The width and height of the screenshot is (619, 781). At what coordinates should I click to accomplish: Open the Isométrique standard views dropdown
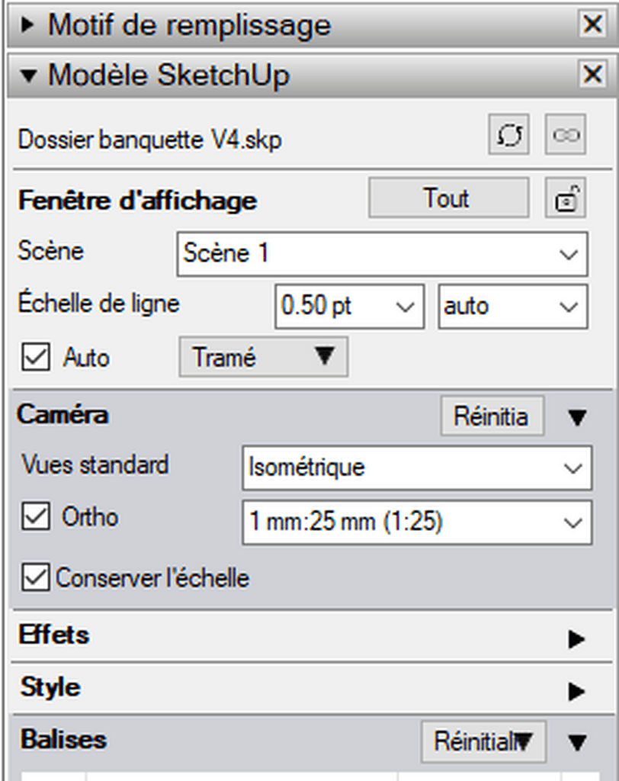pos(417,468)
